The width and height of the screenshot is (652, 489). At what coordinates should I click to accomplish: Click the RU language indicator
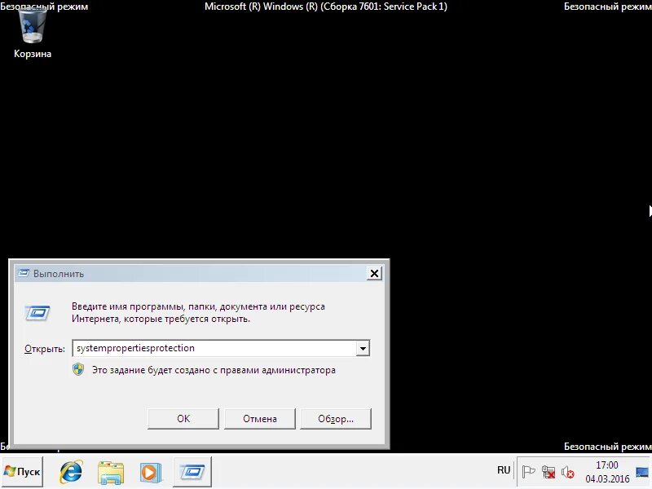coord(504,470)
